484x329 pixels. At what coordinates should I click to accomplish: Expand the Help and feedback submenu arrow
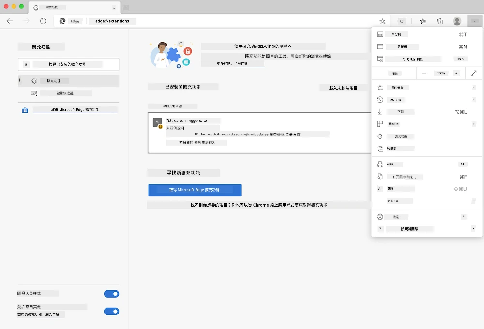[x=474, y=229]
